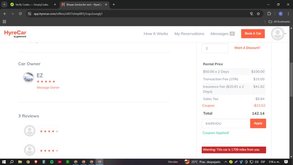Screen dimensions: 293x165
Task: Click the Coupon Applied! message
Action: tap(216, 133)
